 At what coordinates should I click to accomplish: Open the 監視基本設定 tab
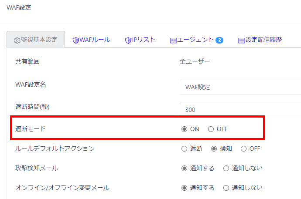click(36, 40)
